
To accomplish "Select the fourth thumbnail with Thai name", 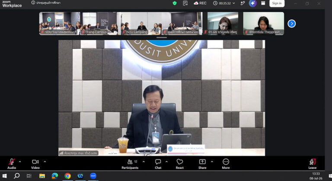I will pyautogui.click(x=182, y=23).
